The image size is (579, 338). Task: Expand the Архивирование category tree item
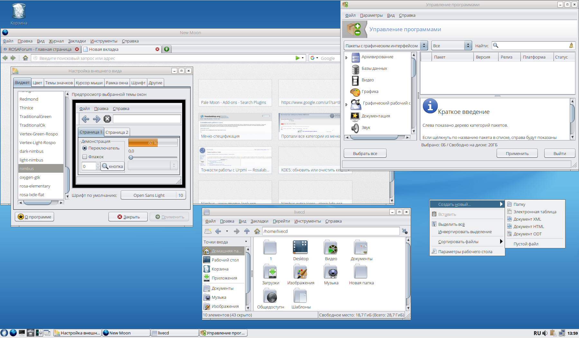(347, 58)
